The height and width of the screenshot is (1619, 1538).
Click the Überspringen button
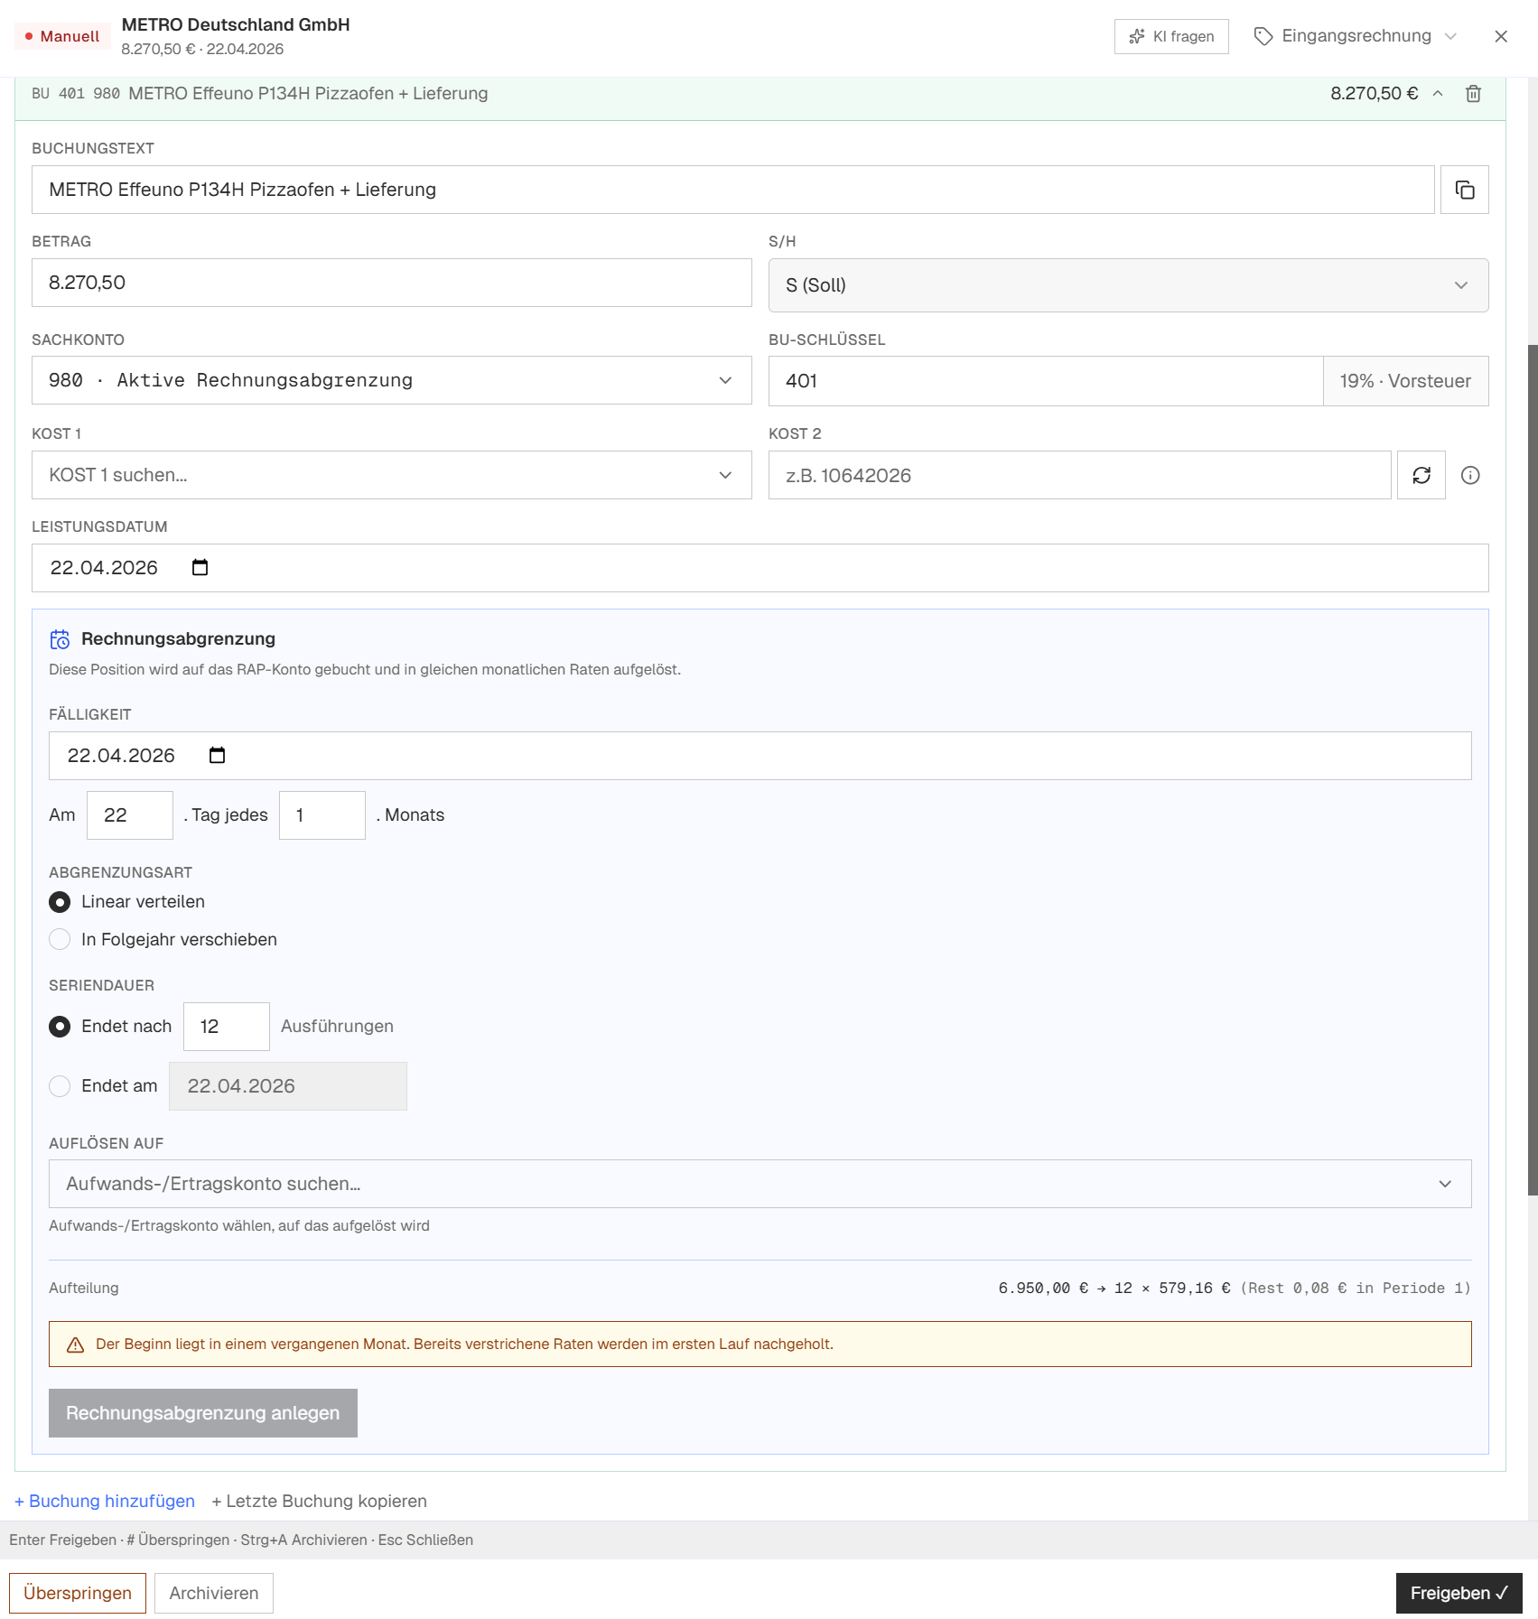[78, 1593]
